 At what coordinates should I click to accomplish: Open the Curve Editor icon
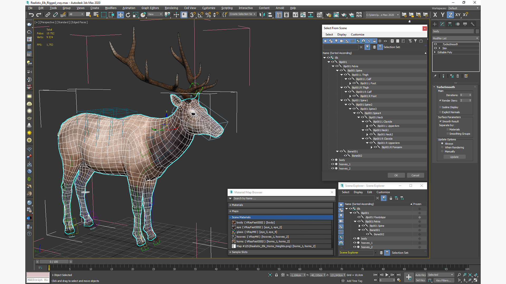(303, 15)
